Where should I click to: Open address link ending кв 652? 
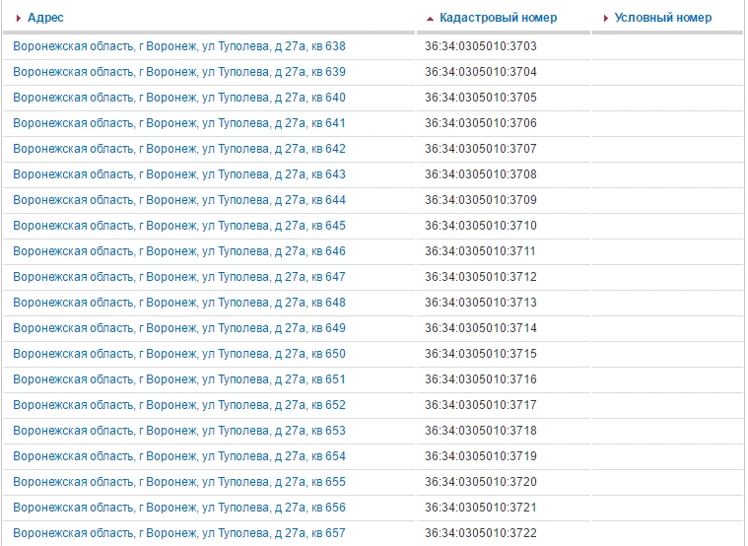pyautogui.click(x=179, y=405)
